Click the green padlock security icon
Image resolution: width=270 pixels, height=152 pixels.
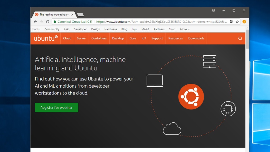click(55, 22)
